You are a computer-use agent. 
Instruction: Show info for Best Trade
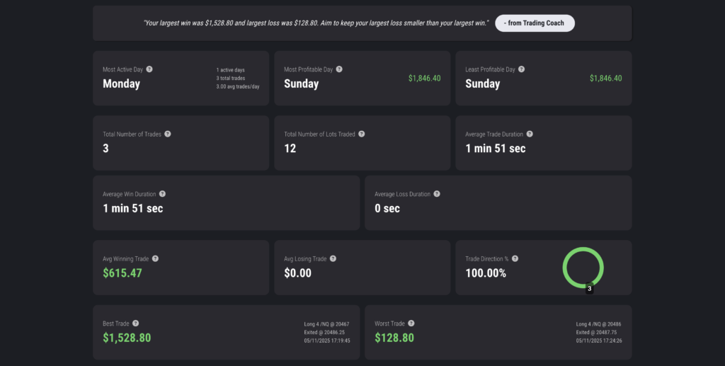point(135,324)
